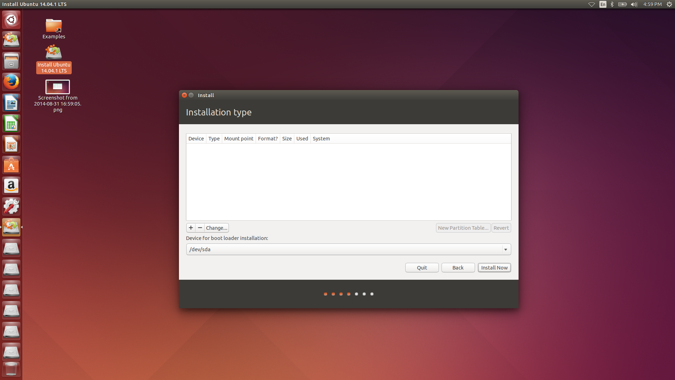Click the add partition plus button
This screenshot has width=675, height=380.
[x=191, y=228]
